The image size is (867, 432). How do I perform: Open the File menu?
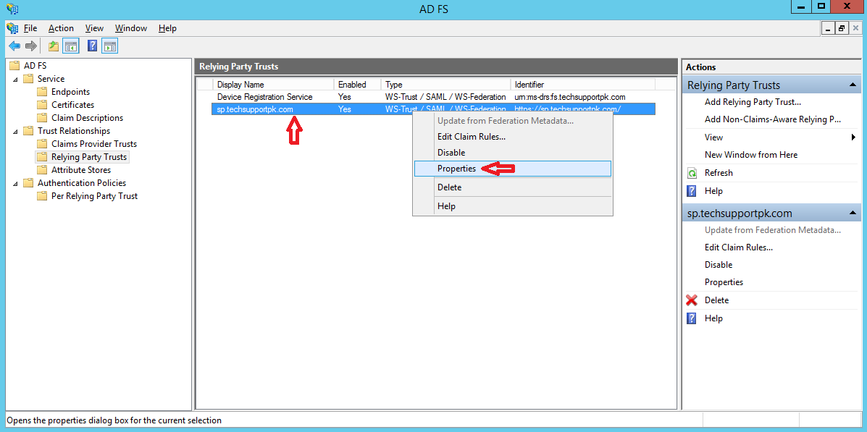[30, 27]
